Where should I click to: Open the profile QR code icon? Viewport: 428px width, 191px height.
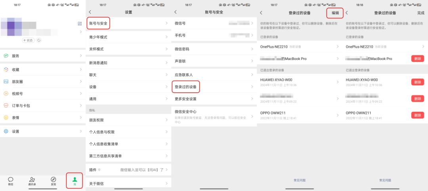pos(80,24)
